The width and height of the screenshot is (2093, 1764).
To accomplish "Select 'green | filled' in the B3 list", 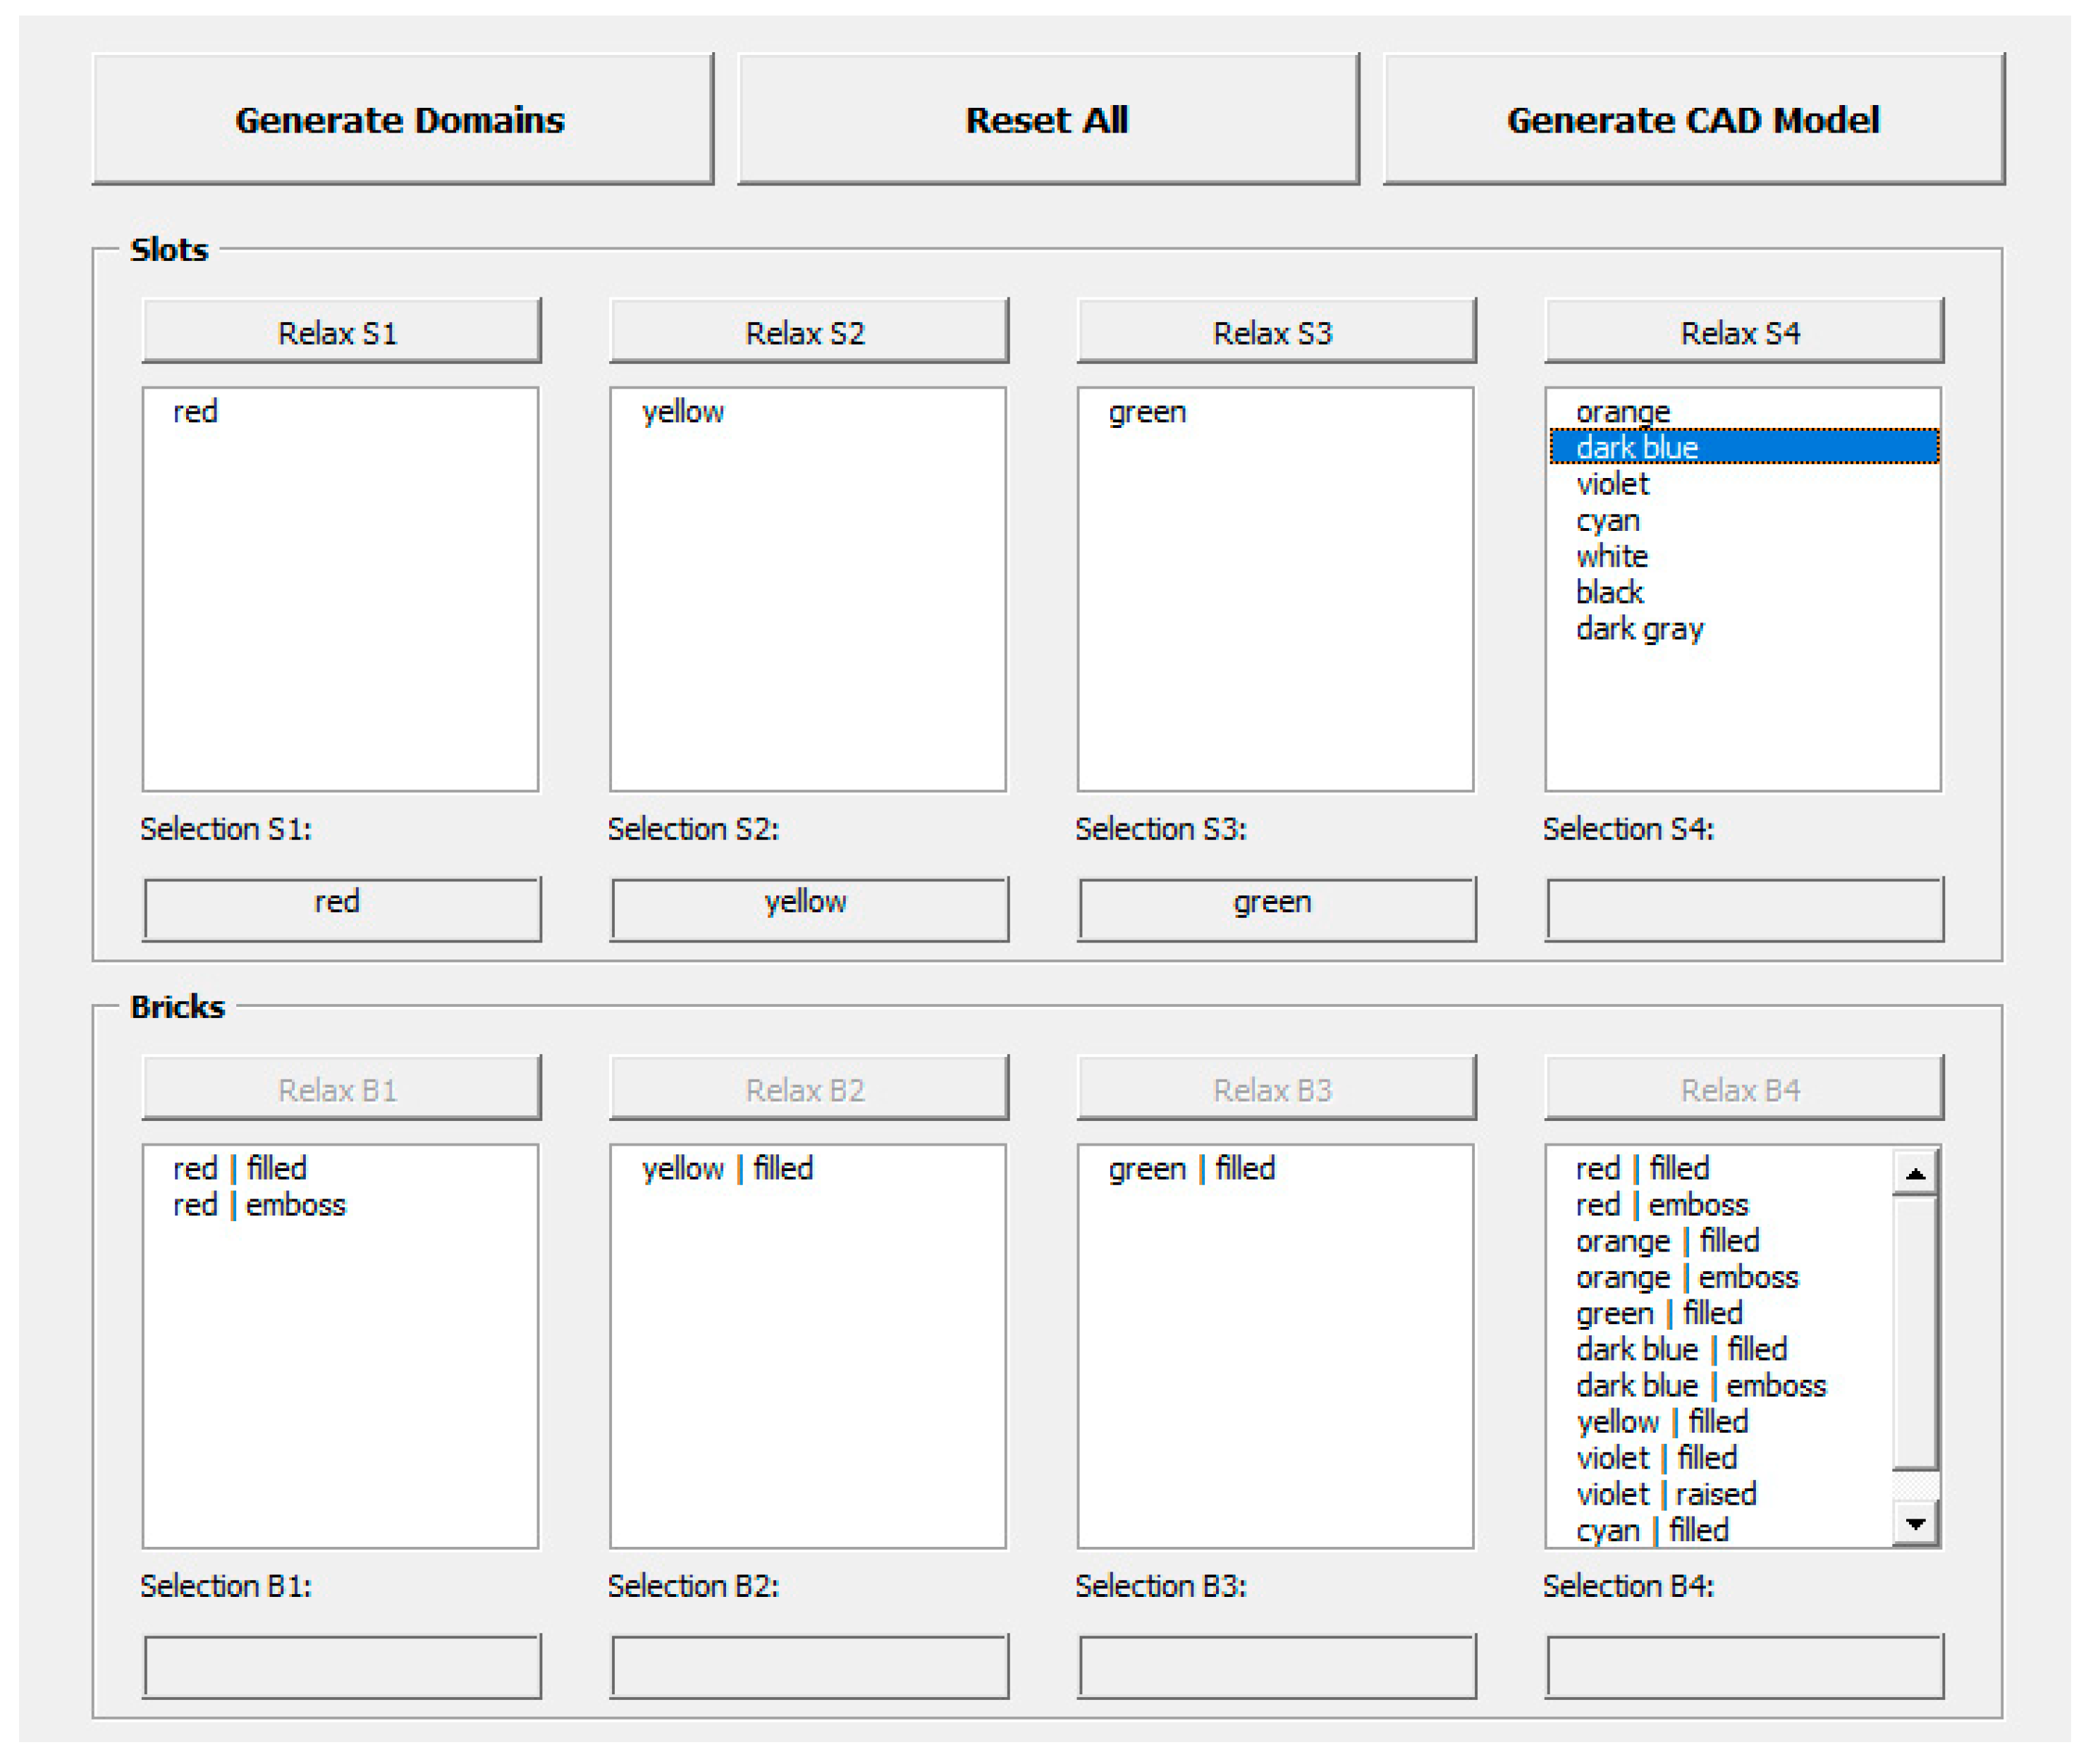I will [x=1191, y=1168].
